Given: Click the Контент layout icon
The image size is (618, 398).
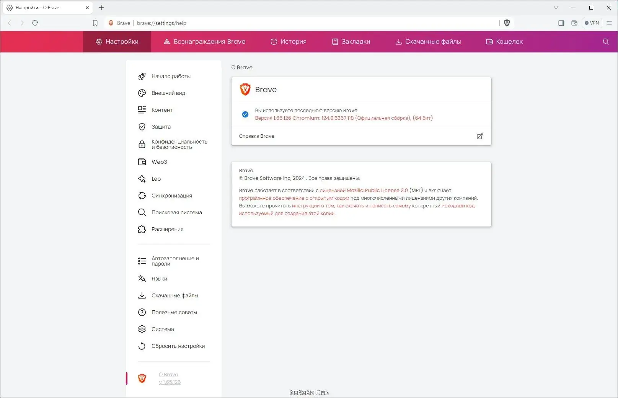Looking at the screenshot, I should [x=142, y=110].
